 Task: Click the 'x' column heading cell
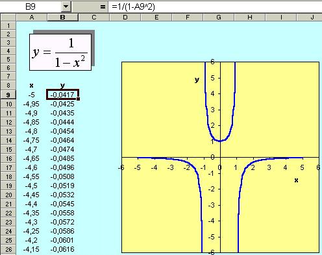point(32,86)
